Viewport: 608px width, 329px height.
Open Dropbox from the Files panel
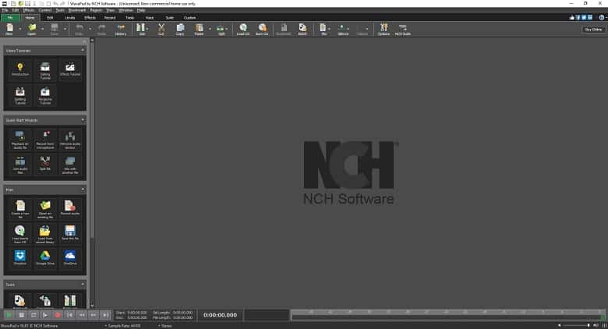tap(20, 258)
